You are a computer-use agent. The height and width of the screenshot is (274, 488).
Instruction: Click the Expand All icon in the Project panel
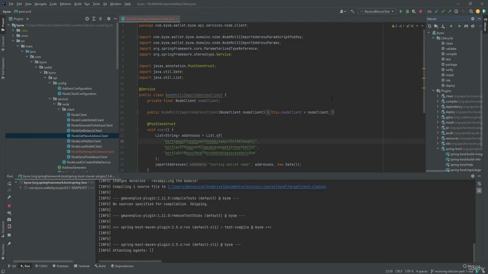click(x=93, y=19)
